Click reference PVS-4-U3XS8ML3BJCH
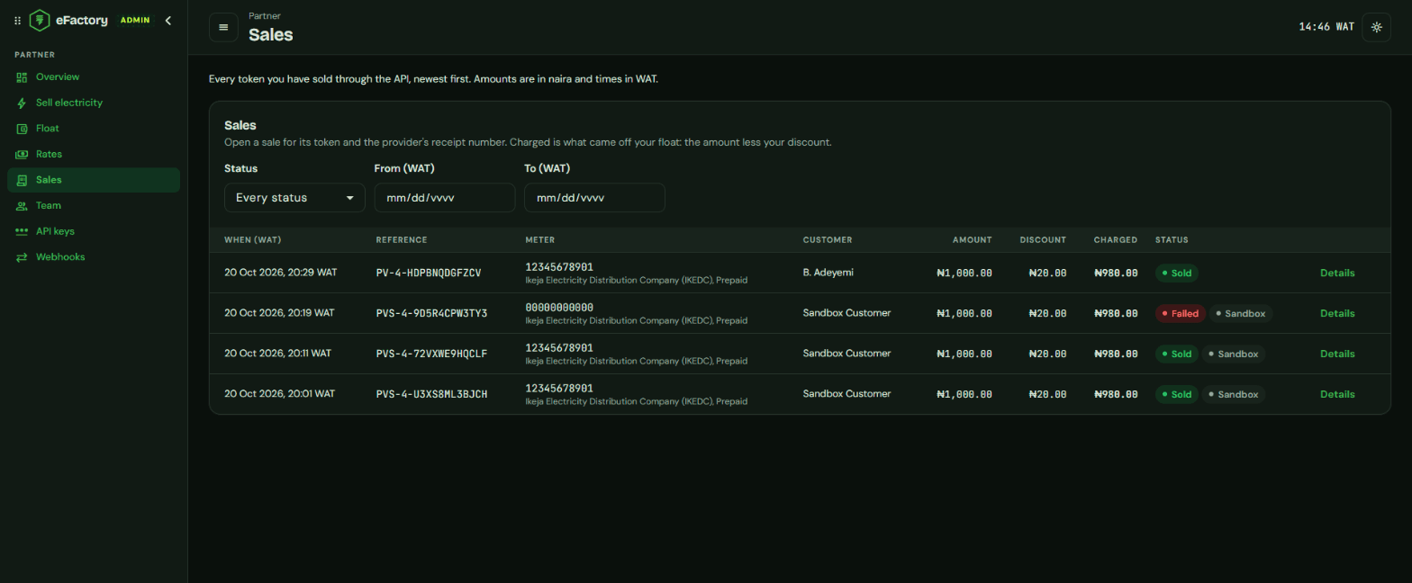Viewport: 1412px width, 583px height. [x=431, y=394]
